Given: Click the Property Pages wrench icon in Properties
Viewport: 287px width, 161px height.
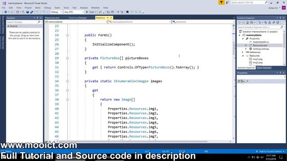Looking at the screenshot, I should pos(247,81).
